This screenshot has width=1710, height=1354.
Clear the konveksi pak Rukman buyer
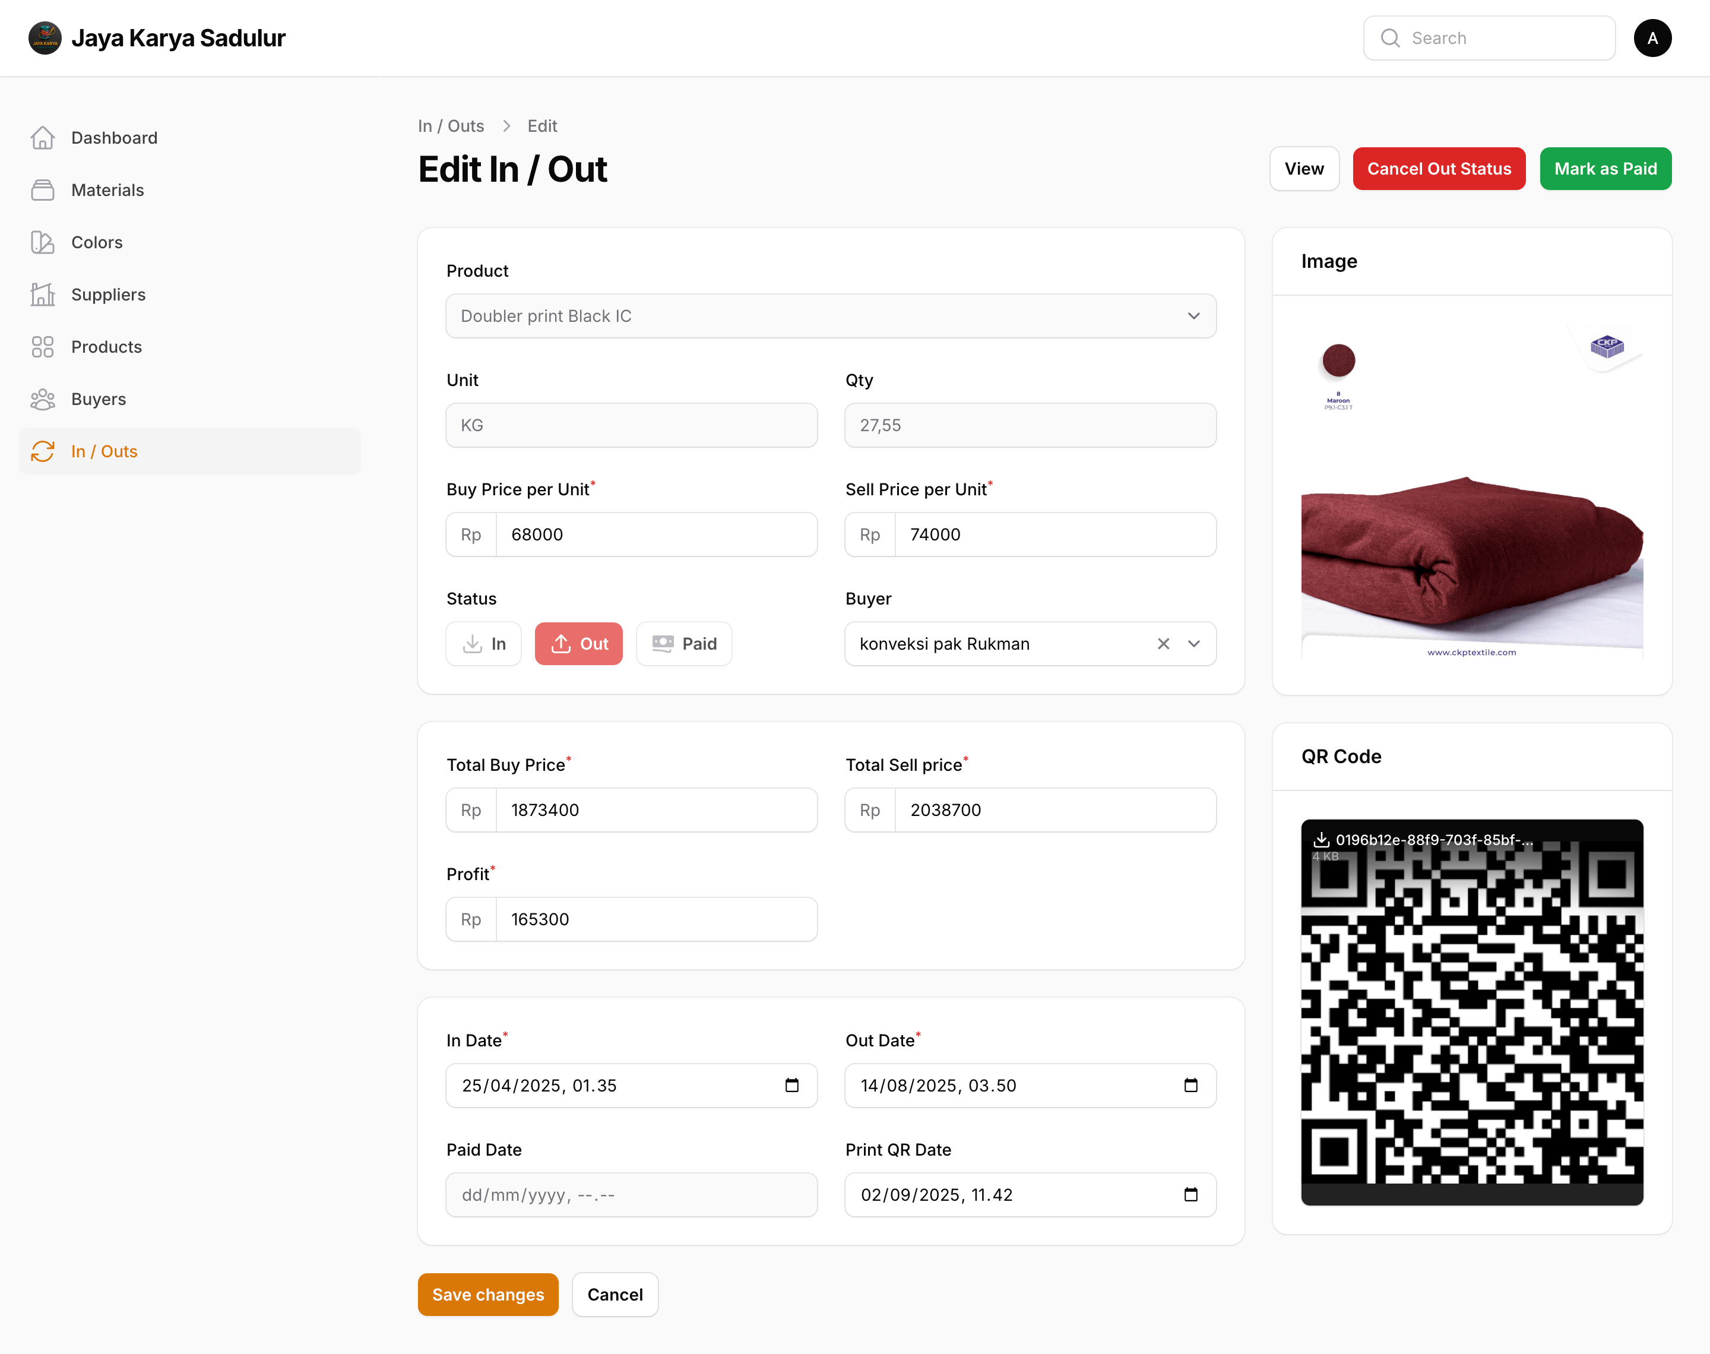[1163, 644]
